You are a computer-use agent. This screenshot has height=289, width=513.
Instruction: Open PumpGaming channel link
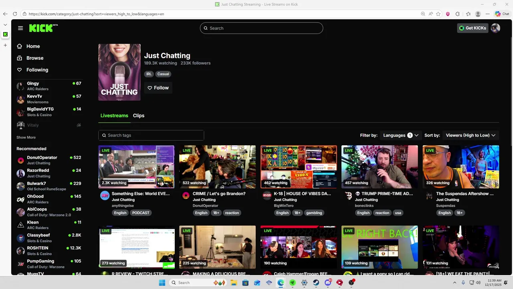pos(49,264)
